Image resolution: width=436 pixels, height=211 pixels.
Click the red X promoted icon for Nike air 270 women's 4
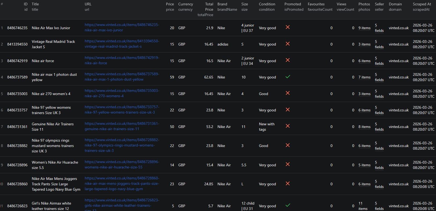[287, 93]
